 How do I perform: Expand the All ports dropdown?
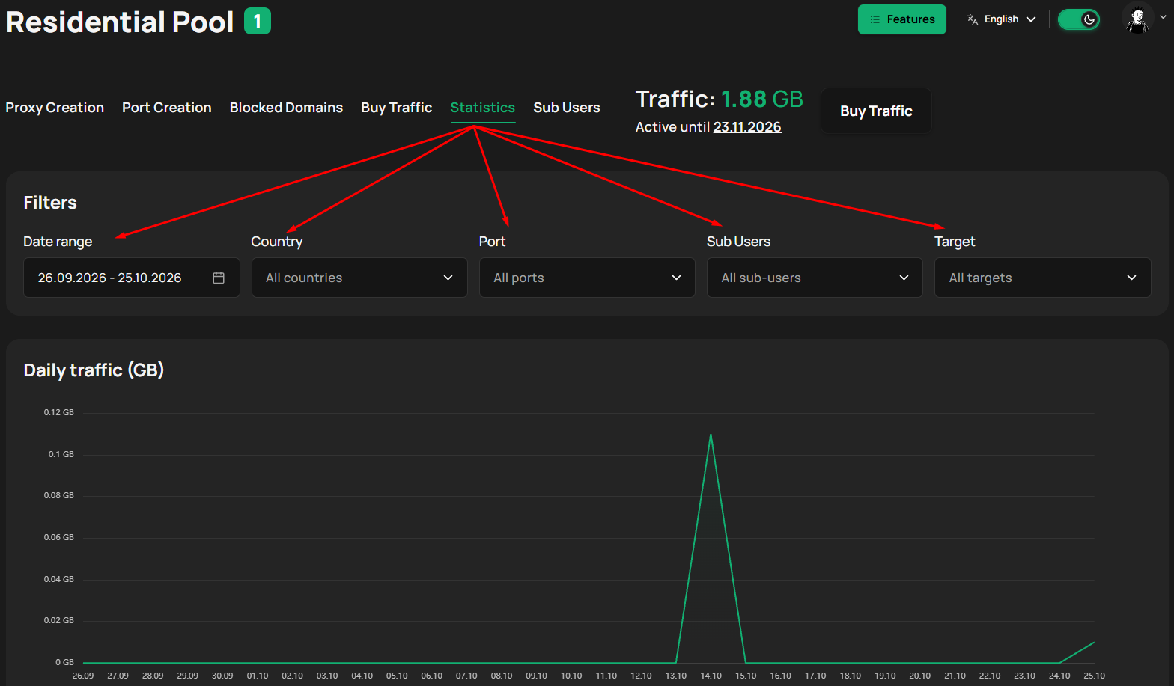point(587,278)
